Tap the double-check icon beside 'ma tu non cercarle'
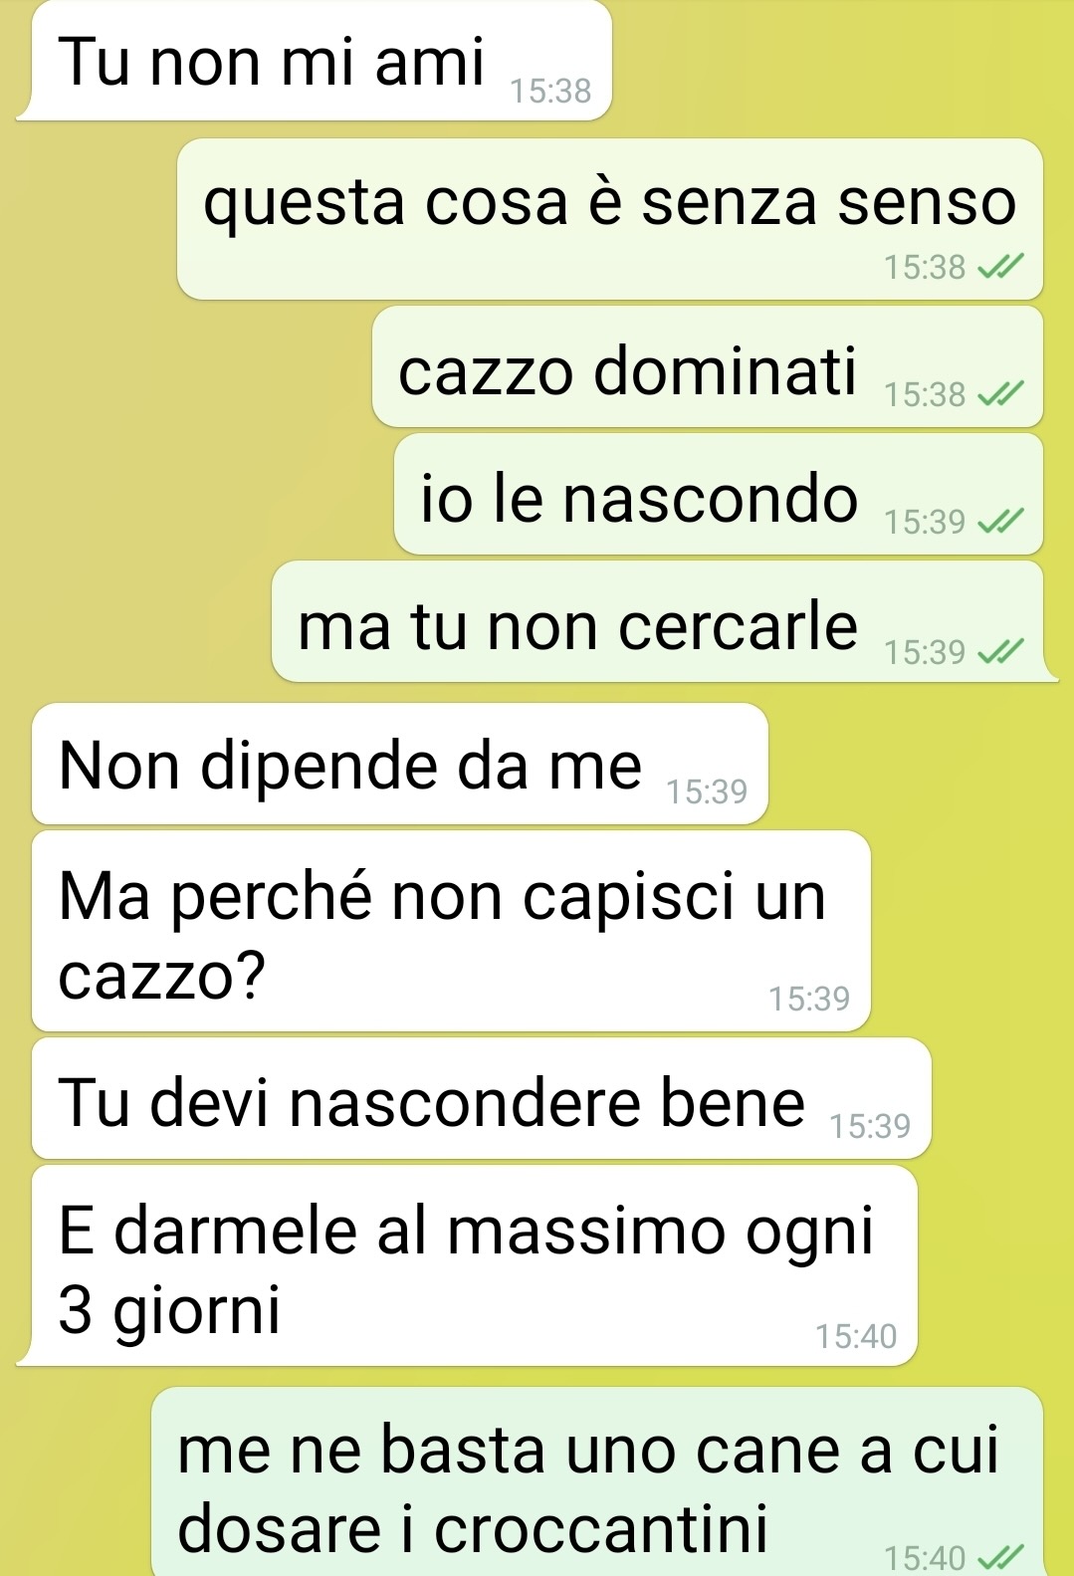 coord(1000,651)
